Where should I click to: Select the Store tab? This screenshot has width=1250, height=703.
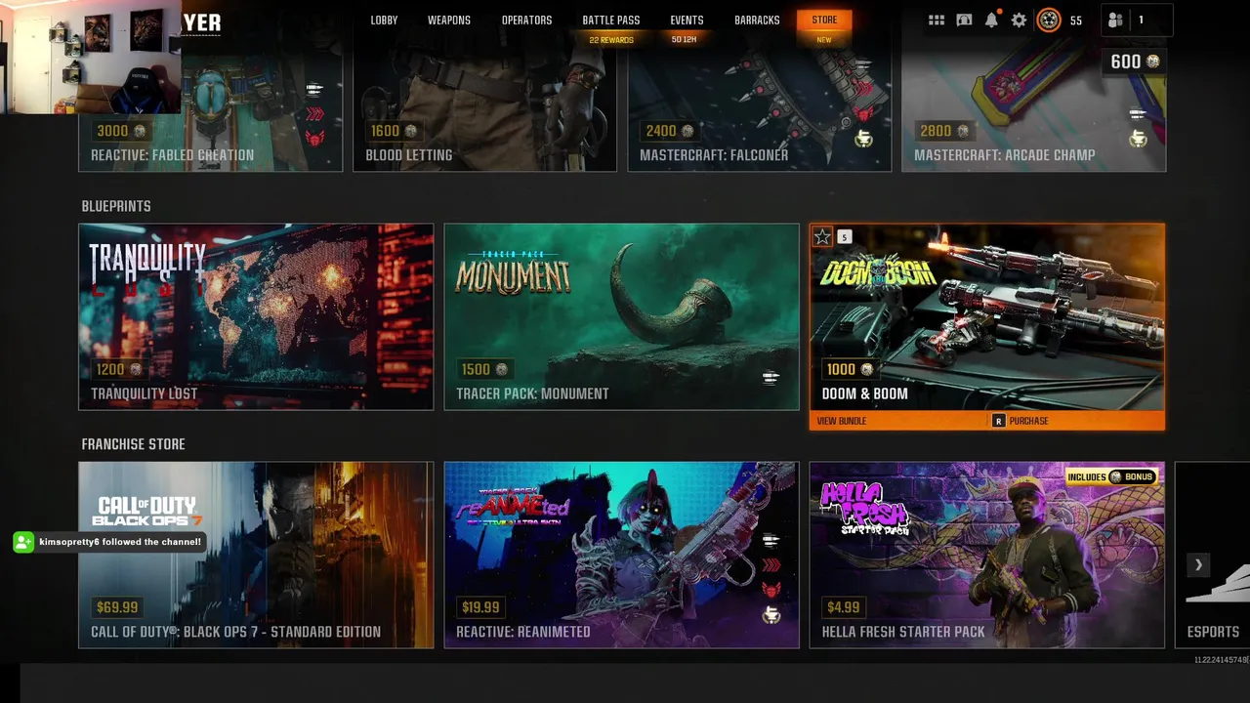[x=824, y=21]
